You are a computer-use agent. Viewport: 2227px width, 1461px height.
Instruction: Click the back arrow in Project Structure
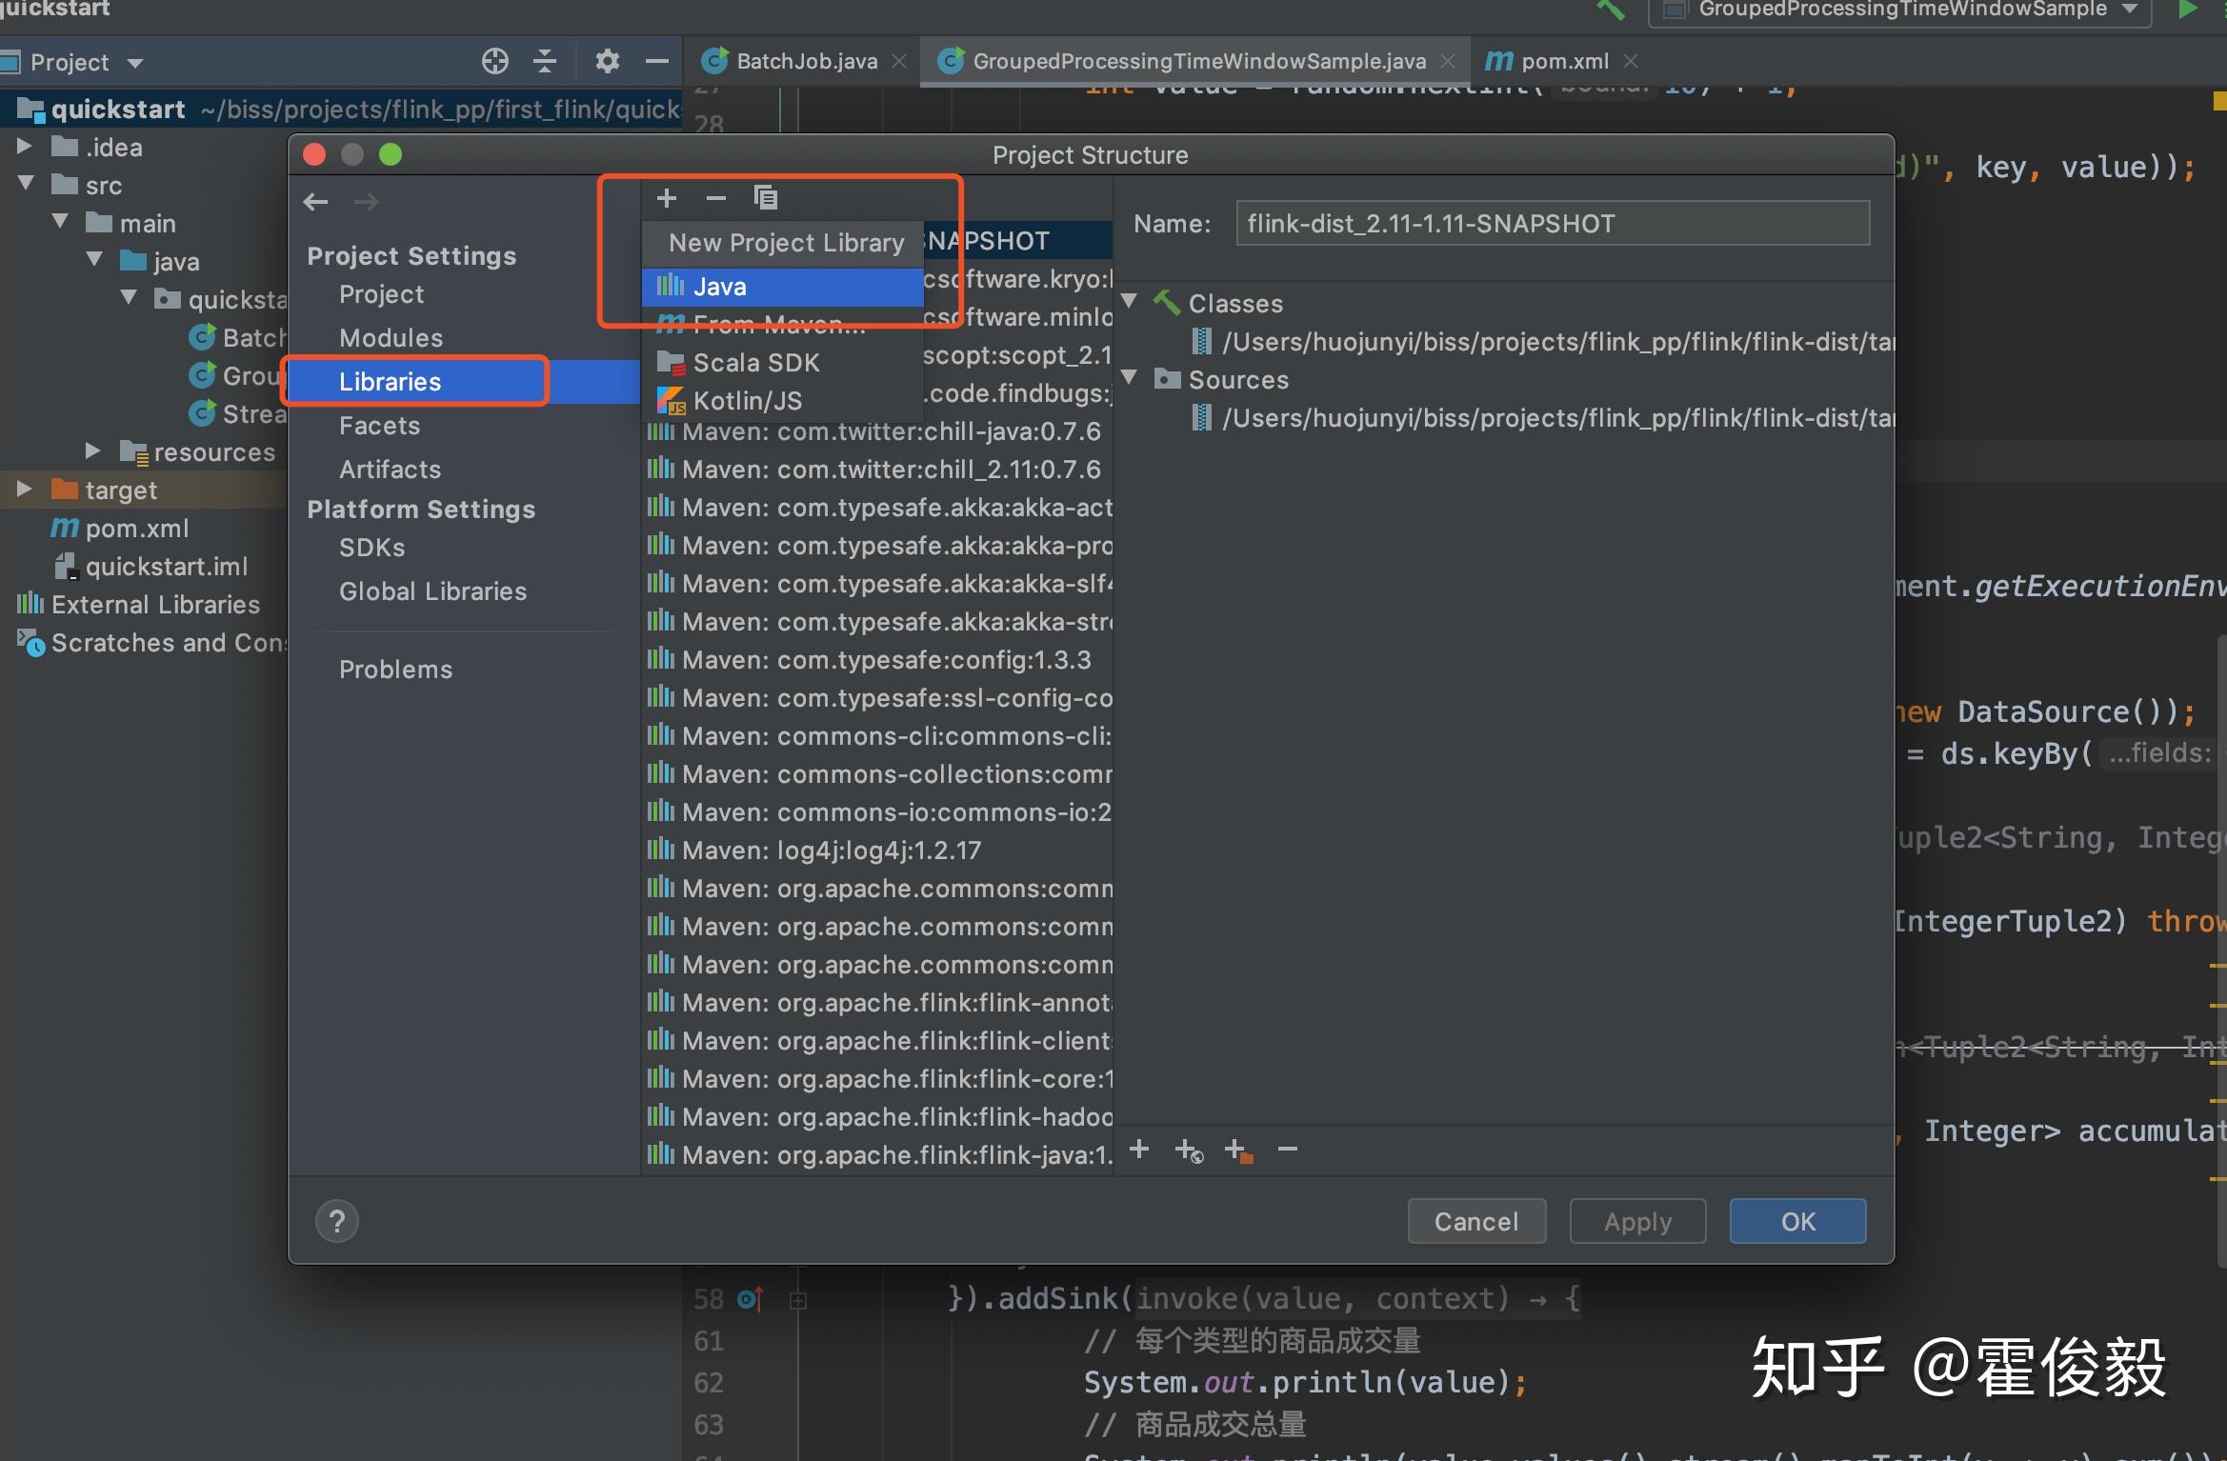(316, 202)
